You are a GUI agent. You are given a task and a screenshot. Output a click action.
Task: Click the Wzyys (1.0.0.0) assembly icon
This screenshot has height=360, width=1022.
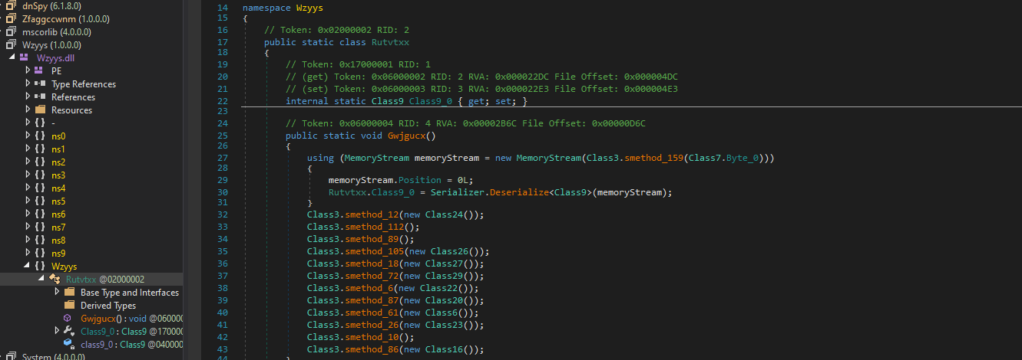11,44
